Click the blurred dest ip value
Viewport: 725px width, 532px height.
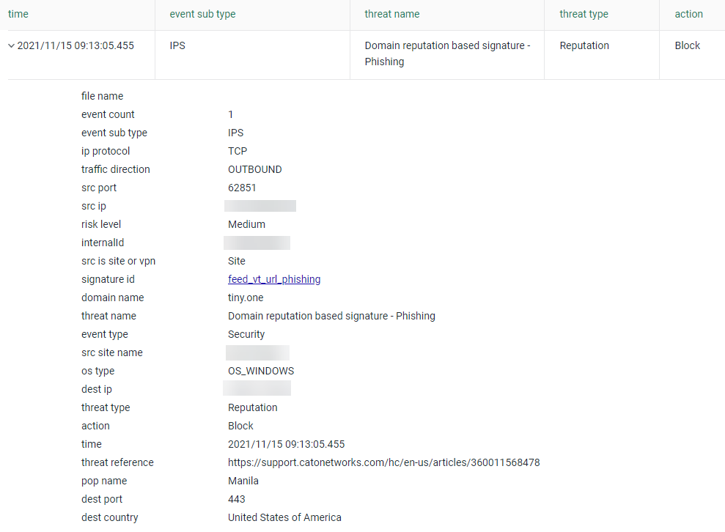pos(257,388)
